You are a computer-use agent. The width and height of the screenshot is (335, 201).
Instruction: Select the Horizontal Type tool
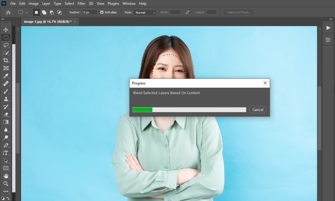click(x=6, y=153)
